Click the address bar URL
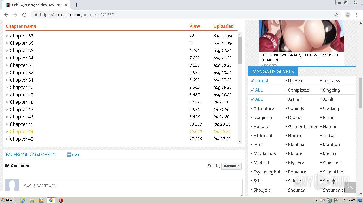 pyautogui.click(x=77, y=15)
